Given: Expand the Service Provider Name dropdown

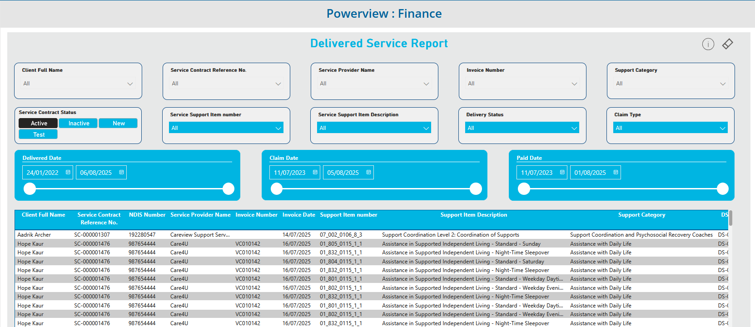Looking at the screenshot, I should [426, 84].
